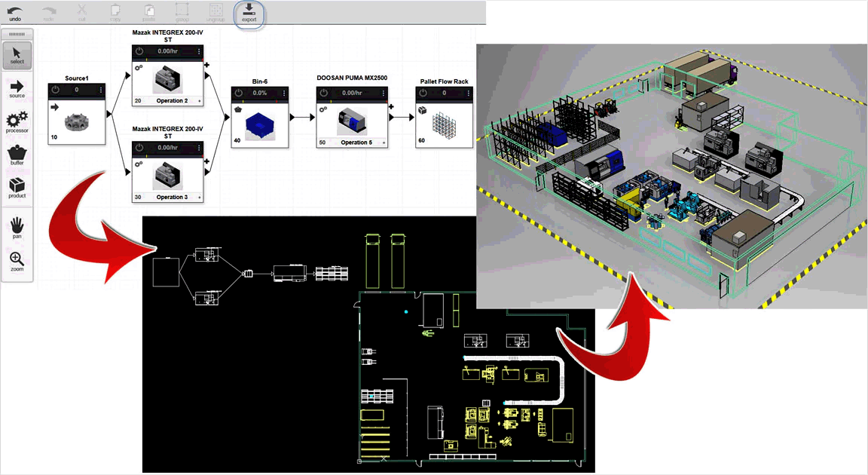Screen dimensions: 868x475
Task: Select the DOOSAN PUMA machine thumbnail
Action: (x=352, y=121)
